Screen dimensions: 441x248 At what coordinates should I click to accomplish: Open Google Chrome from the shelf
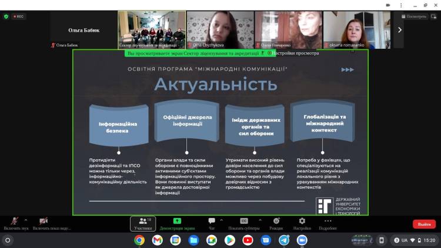139,240
